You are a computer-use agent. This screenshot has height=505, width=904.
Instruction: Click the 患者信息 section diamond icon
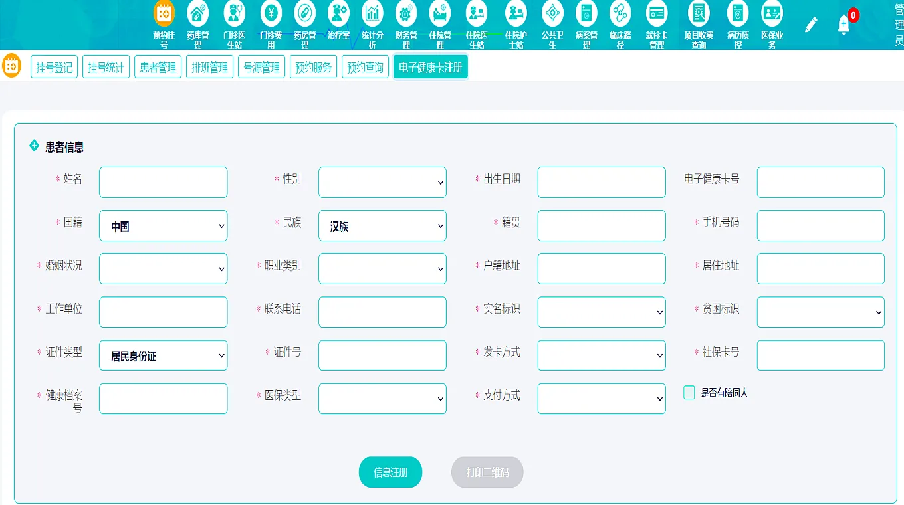[34, 146]
